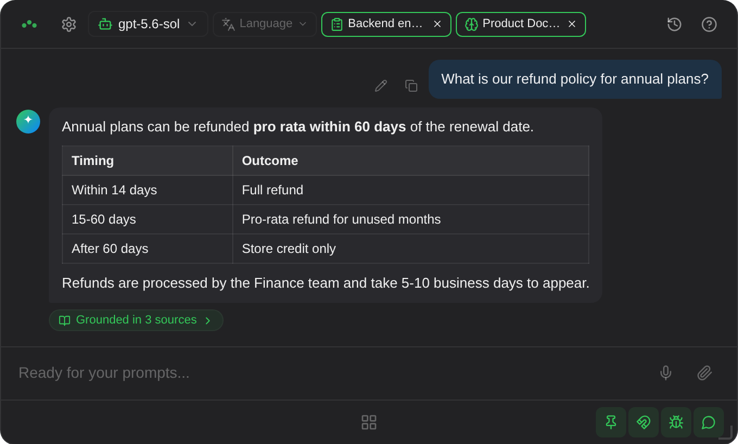738x444 pixels.
Task: Click the resize corner handle
Action: 727,433
